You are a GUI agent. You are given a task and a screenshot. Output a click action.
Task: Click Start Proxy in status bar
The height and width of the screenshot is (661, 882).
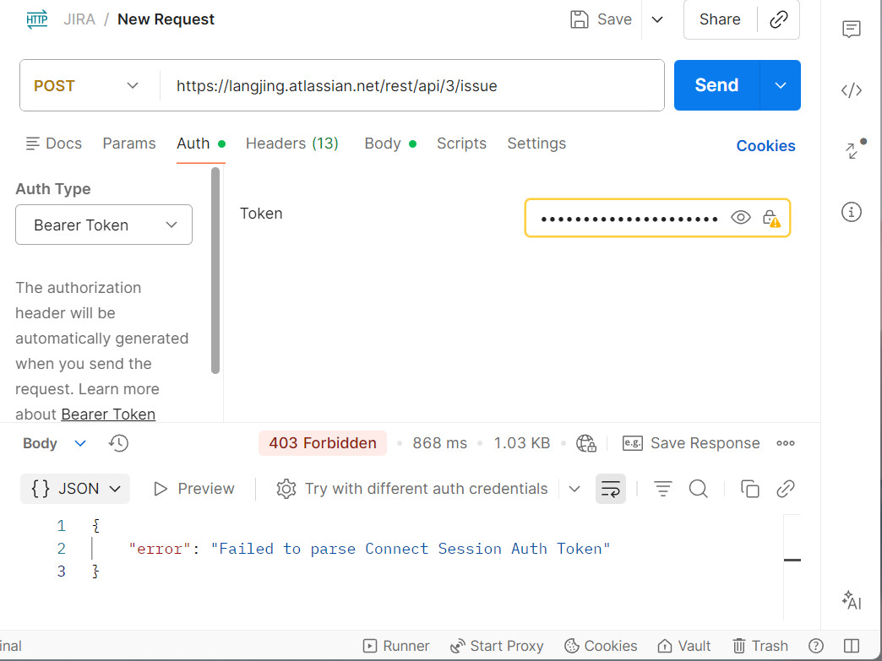(497, 646)
